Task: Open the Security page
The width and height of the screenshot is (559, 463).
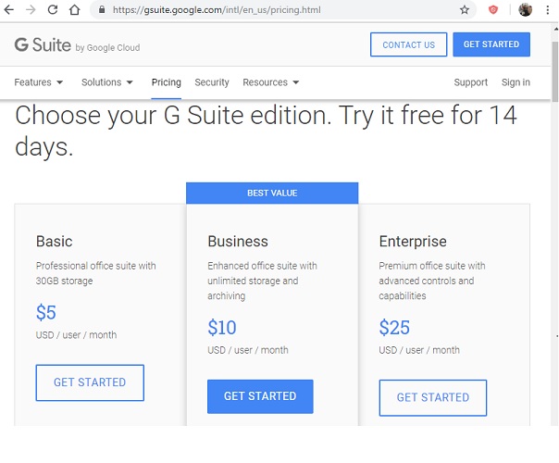Action: (x=212, y=82)
